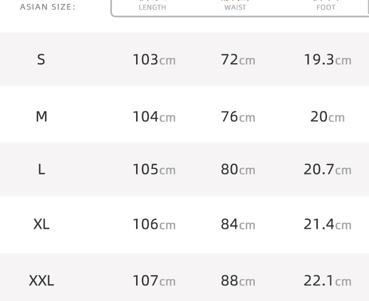The width and height of the screenshot is (369, 301).
Task: Pick the 20cm foot cell
Action: (328, 116)
